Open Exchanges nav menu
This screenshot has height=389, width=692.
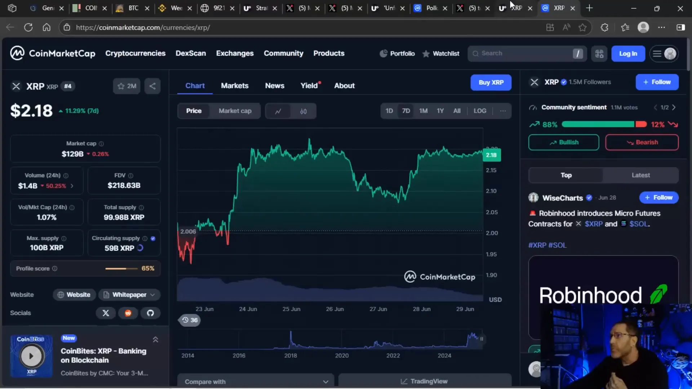235,53
